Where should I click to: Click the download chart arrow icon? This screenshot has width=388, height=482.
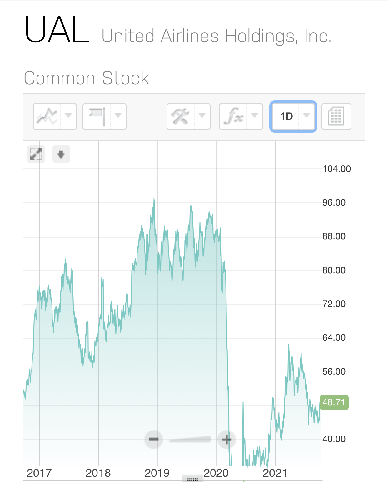point(61,154)
